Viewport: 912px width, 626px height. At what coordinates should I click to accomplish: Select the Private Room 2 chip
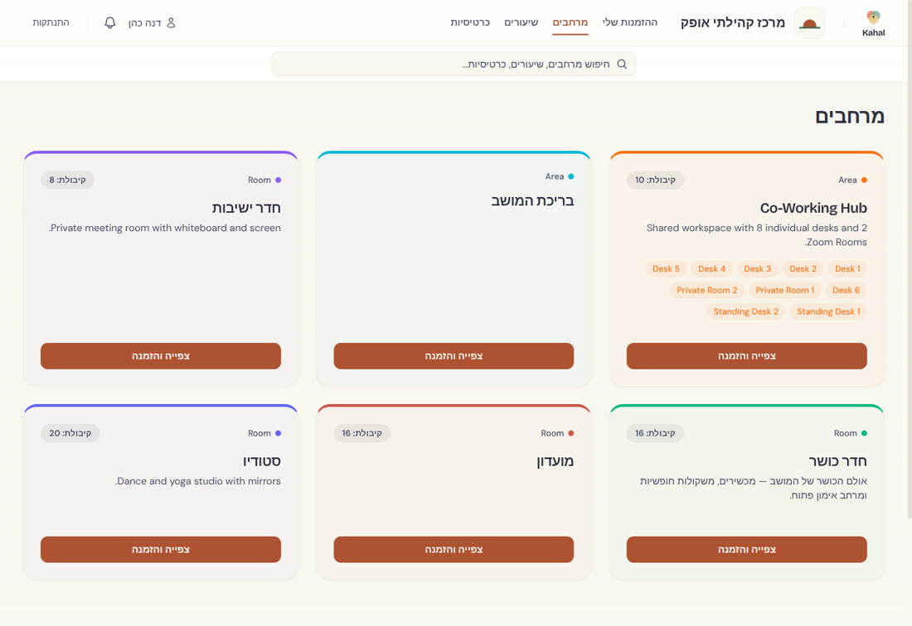[x=706, y=291]
